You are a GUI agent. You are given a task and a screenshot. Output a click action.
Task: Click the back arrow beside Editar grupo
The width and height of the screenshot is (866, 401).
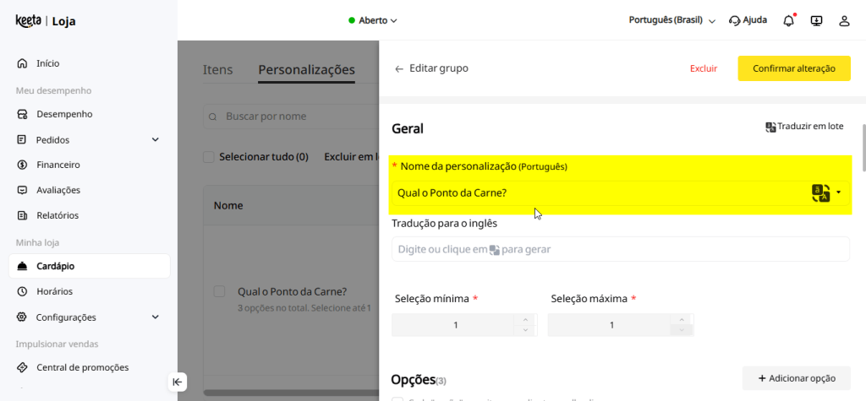399,68
